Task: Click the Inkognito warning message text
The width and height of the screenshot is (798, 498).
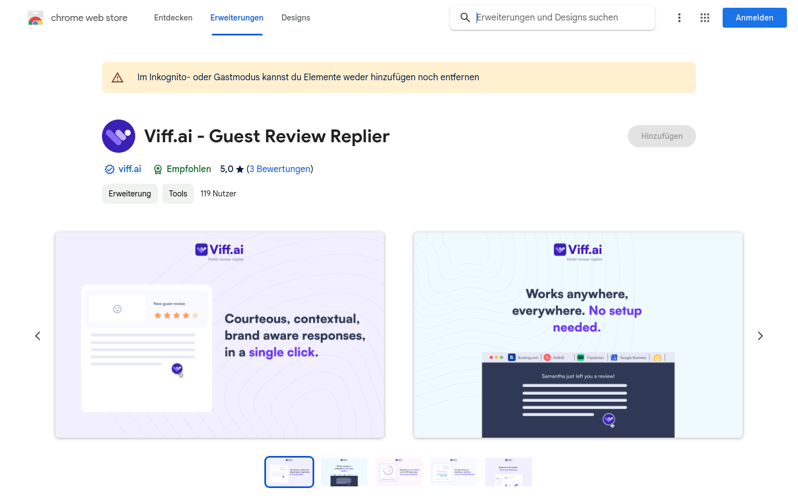Action: point(308,77)
